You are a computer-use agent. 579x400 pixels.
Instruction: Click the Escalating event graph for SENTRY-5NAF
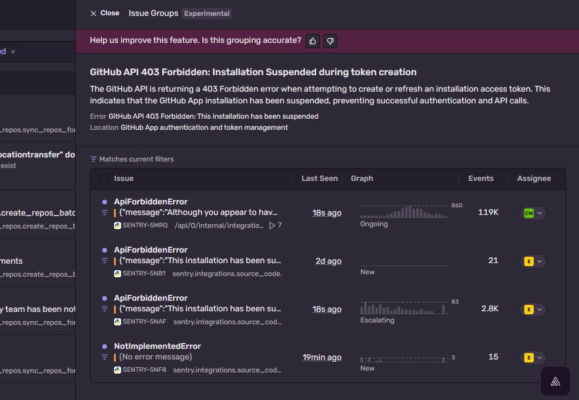click(x=404, y=308)
